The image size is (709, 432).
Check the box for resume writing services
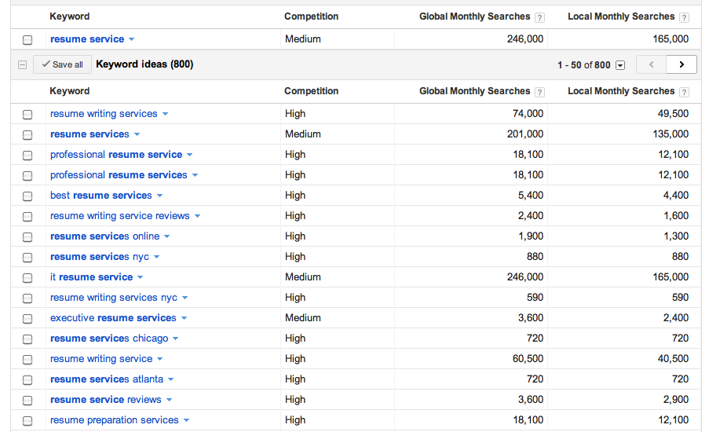[x=28, y=115]
